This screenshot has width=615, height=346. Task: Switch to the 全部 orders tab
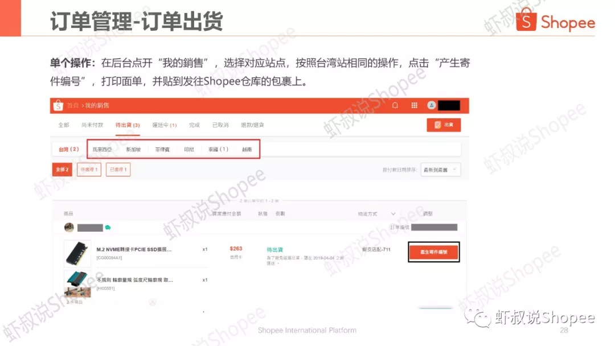[64, 125]
